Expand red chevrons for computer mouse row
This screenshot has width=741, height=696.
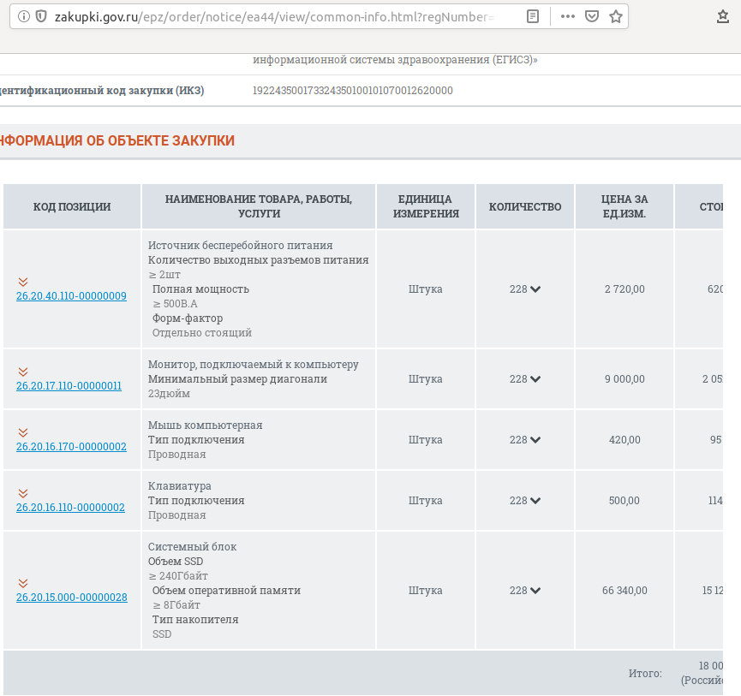click(x=23, y=432)
